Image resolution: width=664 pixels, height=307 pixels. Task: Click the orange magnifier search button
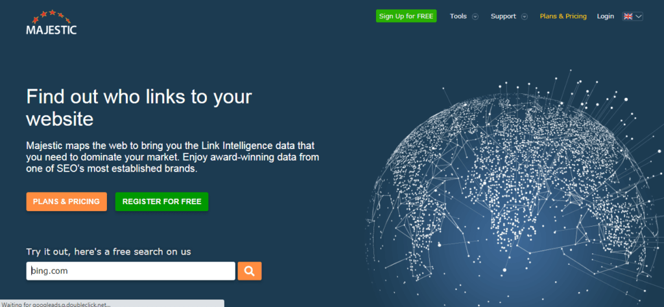250,271
